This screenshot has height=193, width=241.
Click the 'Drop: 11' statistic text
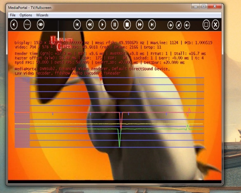click(x=153, y=47)
